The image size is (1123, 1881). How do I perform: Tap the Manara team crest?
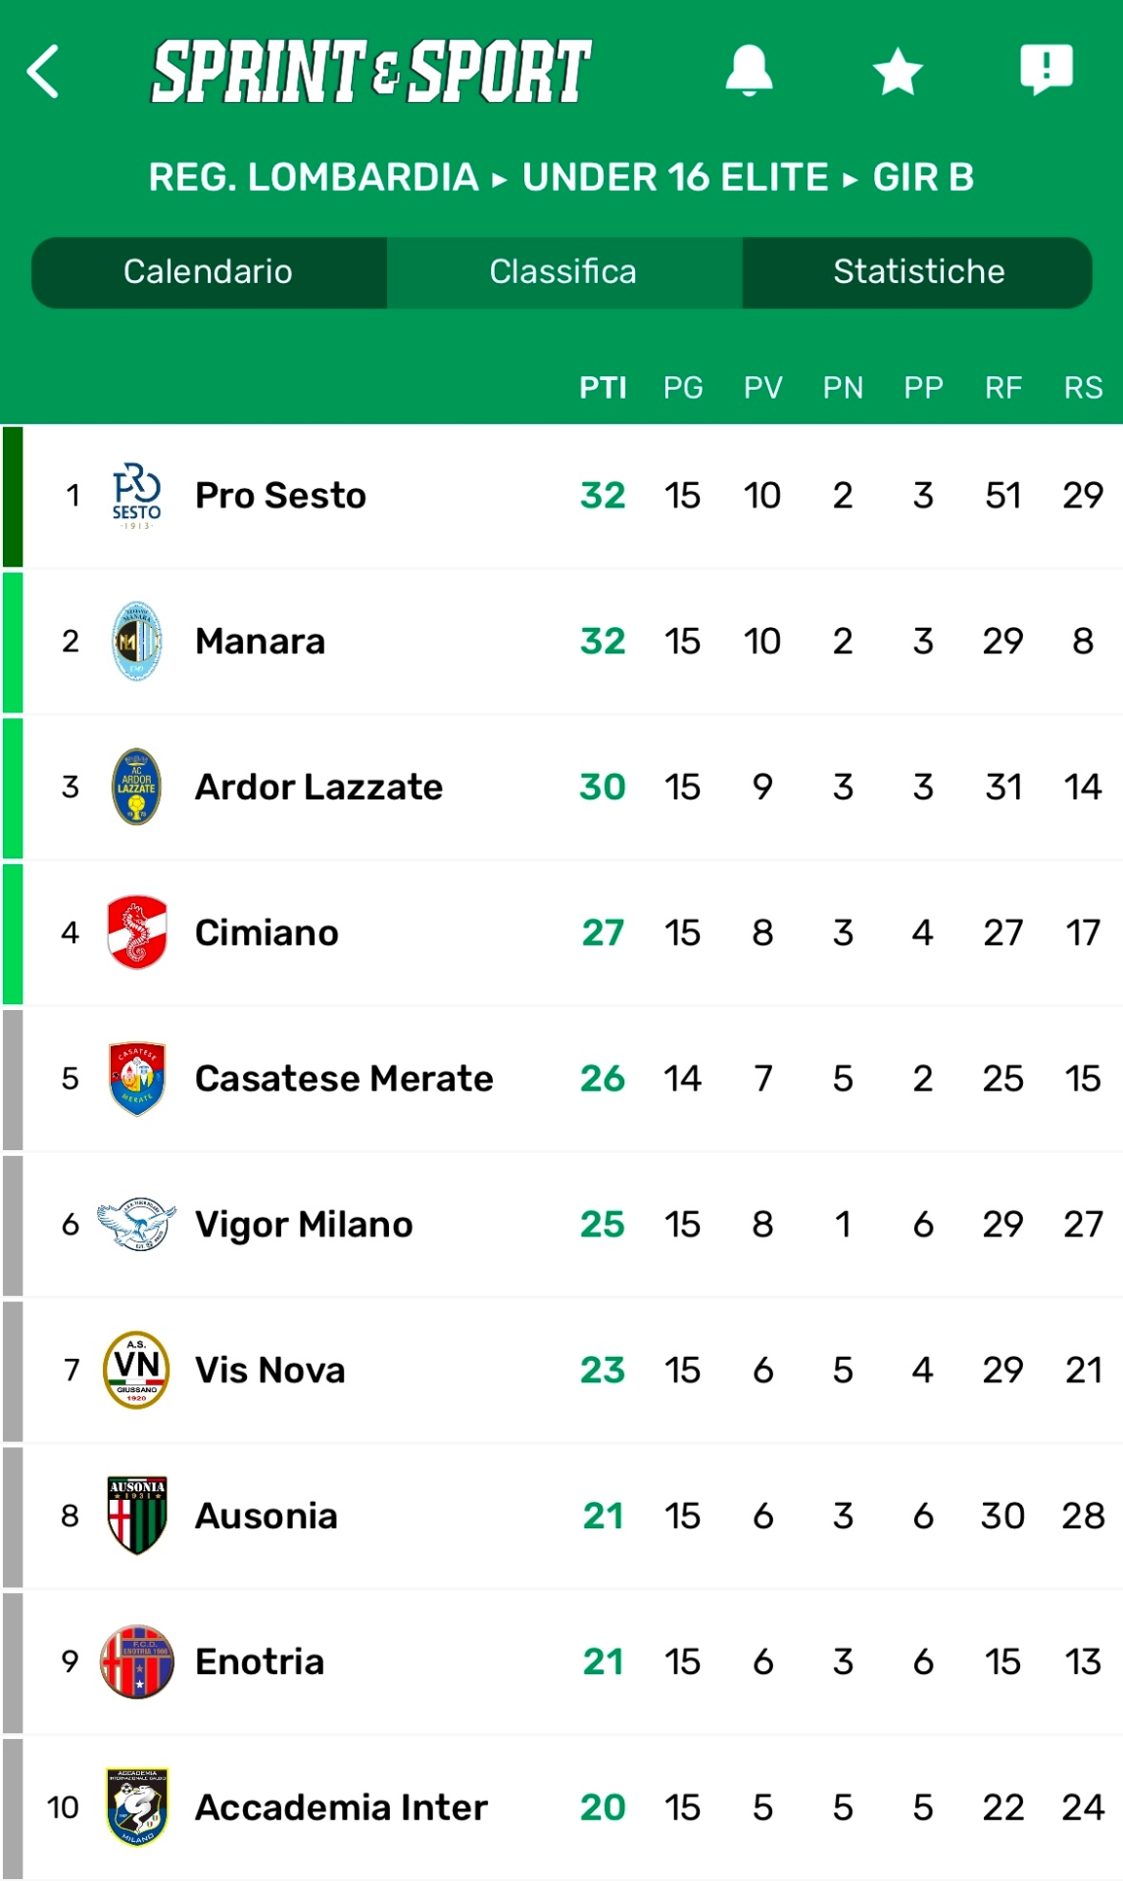tap(136, 642)
